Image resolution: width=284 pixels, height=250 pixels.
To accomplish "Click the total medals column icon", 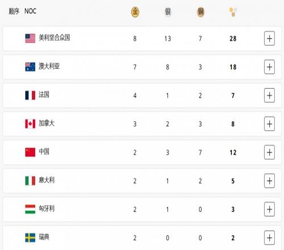I will (233, 12).
